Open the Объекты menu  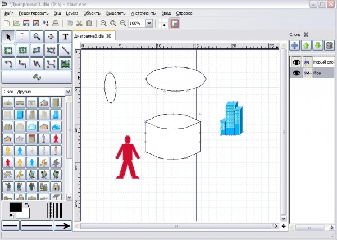[92, 13]
